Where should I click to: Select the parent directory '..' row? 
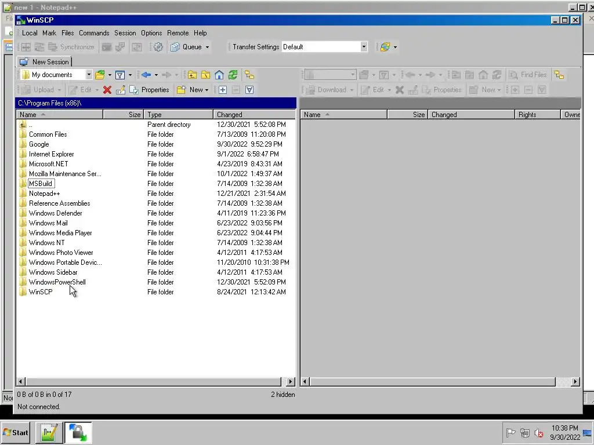[155, 125]
